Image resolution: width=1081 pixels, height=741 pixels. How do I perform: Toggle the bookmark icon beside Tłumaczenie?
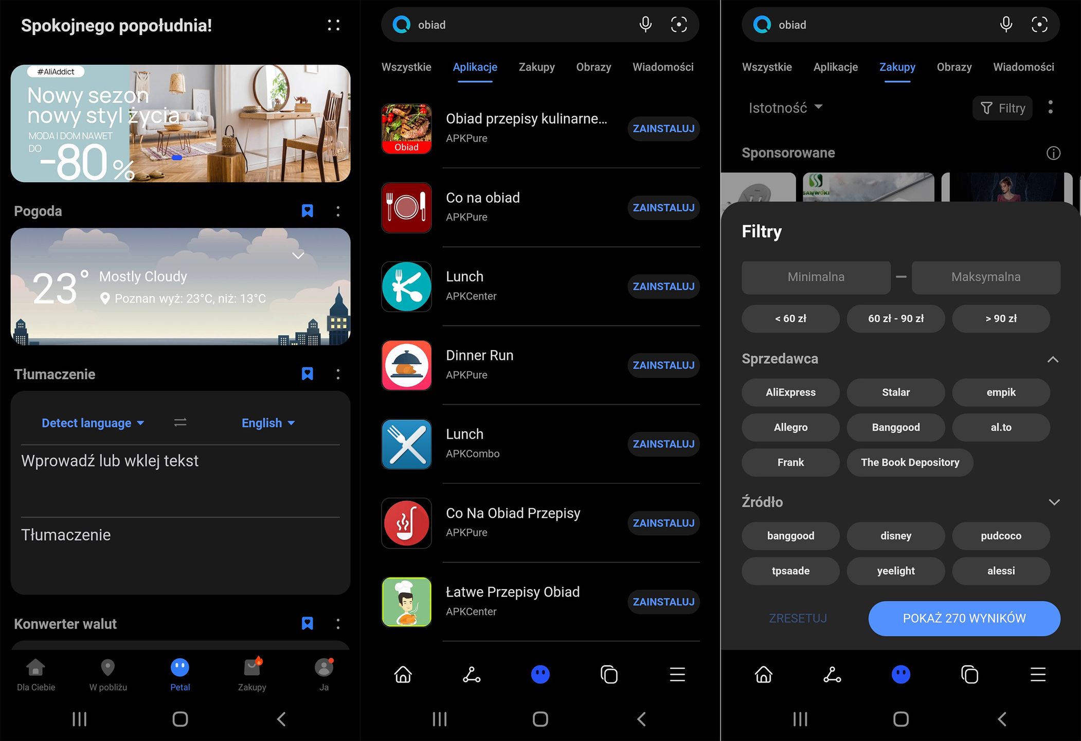tap(307, 374)
